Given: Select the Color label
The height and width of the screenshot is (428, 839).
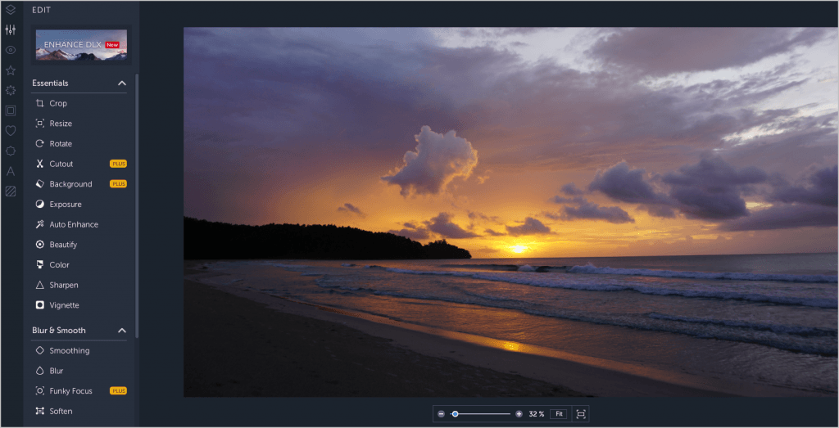Looking at the screenshot, I should point(59,265).
